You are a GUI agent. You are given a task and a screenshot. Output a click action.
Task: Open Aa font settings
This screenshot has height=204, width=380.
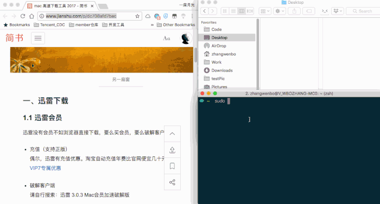point(167,38)
